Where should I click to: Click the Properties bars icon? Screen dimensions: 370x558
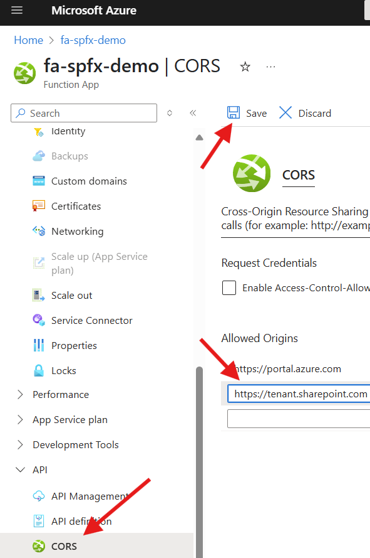point(39,345)
